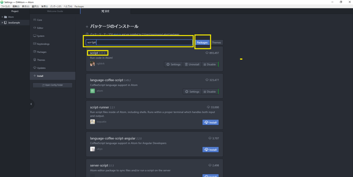Click the atom author avatar
Image resolution: width=353 pixels, height=177 pixels.
coord(92,91)
